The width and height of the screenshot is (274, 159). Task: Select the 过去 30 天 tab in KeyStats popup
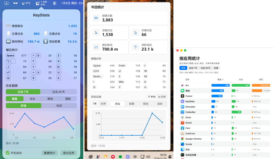[59, 92]
